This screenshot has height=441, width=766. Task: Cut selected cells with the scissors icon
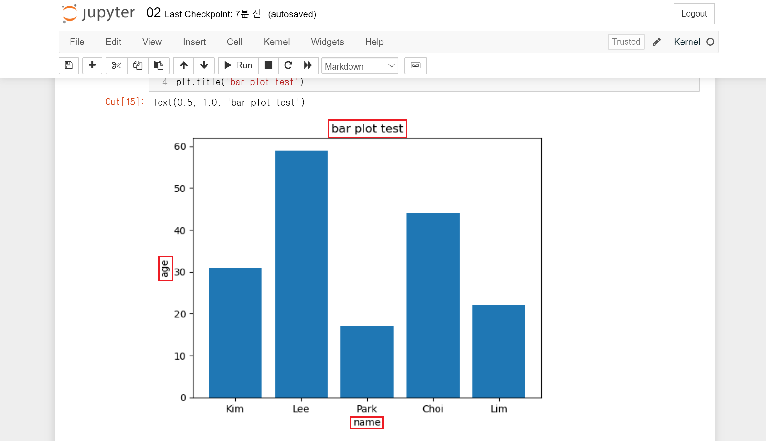[116, 65]
